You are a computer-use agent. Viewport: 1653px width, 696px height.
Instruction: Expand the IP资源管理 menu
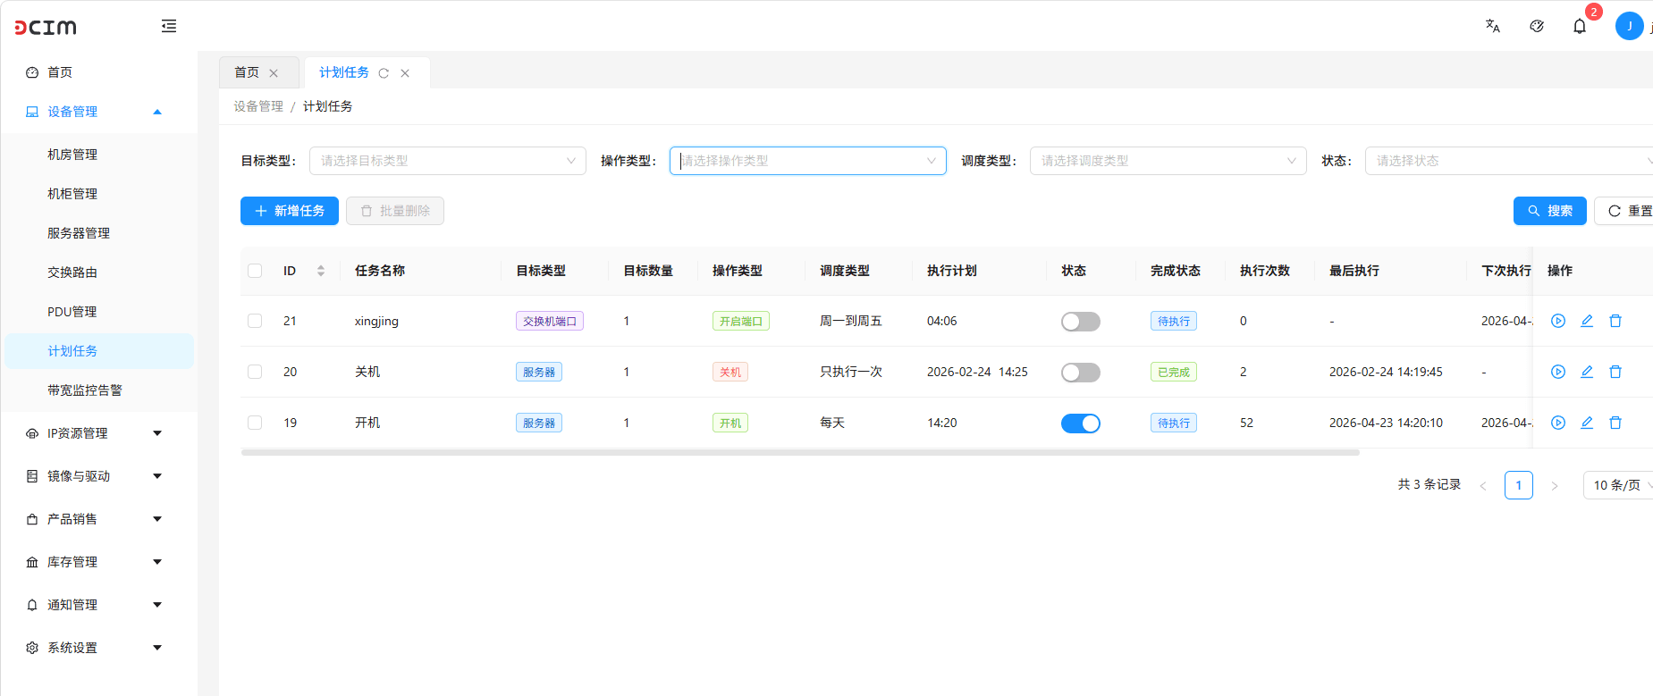[97, 433]
